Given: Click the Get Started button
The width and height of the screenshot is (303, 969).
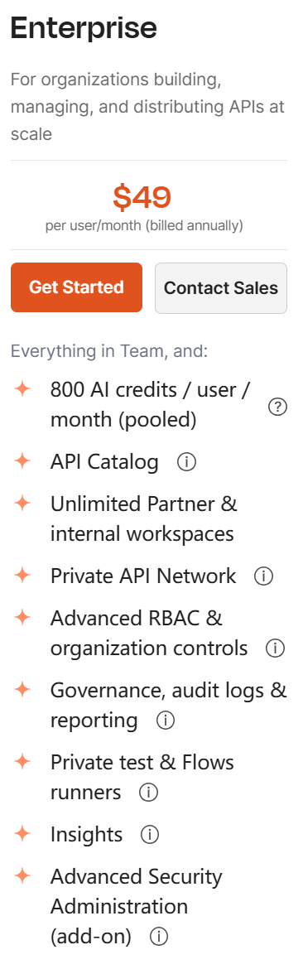Looking at the screenshot, I should (76, 287).
